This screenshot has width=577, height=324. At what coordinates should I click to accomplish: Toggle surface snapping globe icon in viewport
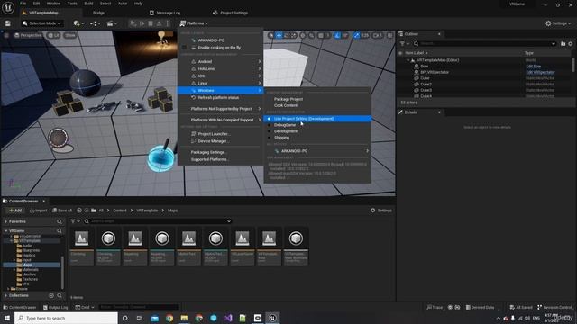(x=303, y=35)
